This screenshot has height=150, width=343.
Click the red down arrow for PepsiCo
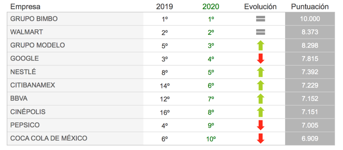pyautogui.click(x=261, y=125)
